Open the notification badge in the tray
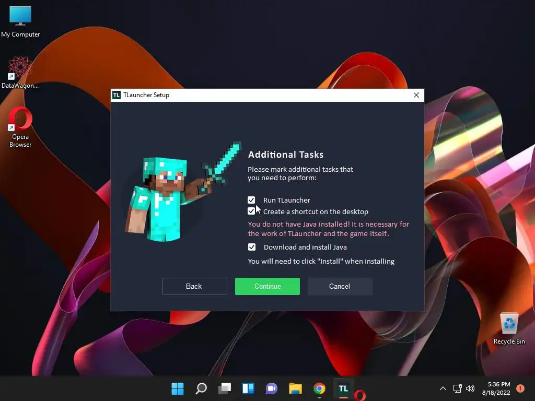 coord(520,388)
